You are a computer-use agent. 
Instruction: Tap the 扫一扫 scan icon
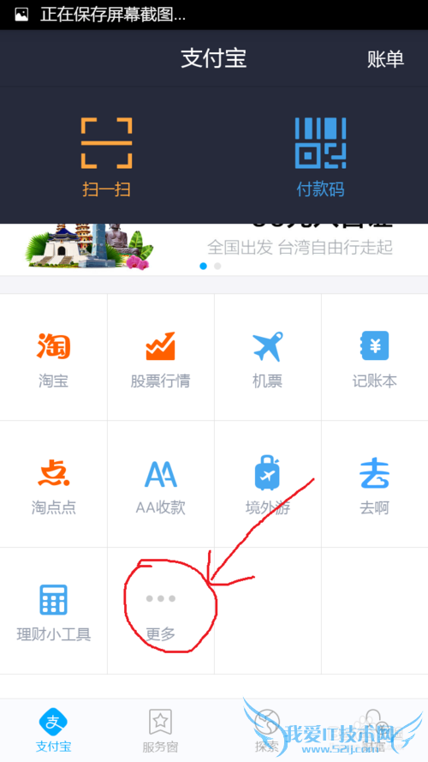coord(106,143)
